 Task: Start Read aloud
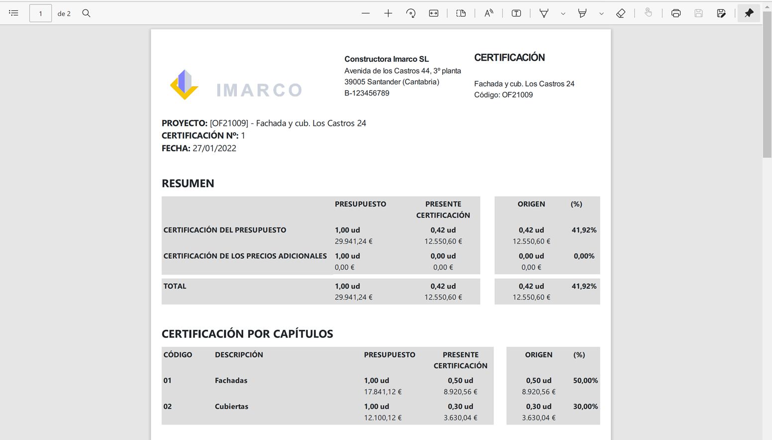[x=489, y=13]
